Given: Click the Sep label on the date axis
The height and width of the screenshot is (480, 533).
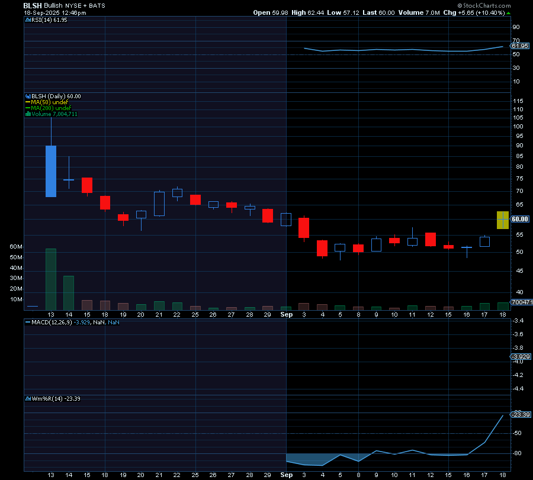Looking at the screenshot, I should (287, 314).
